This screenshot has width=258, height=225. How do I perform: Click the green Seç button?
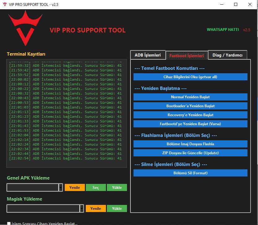pos(96,187)
